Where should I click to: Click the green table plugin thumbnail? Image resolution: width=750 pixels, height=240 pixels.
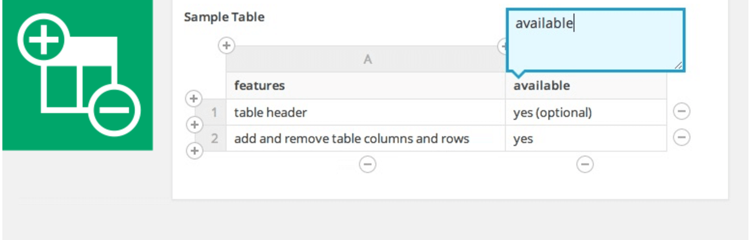78,74
